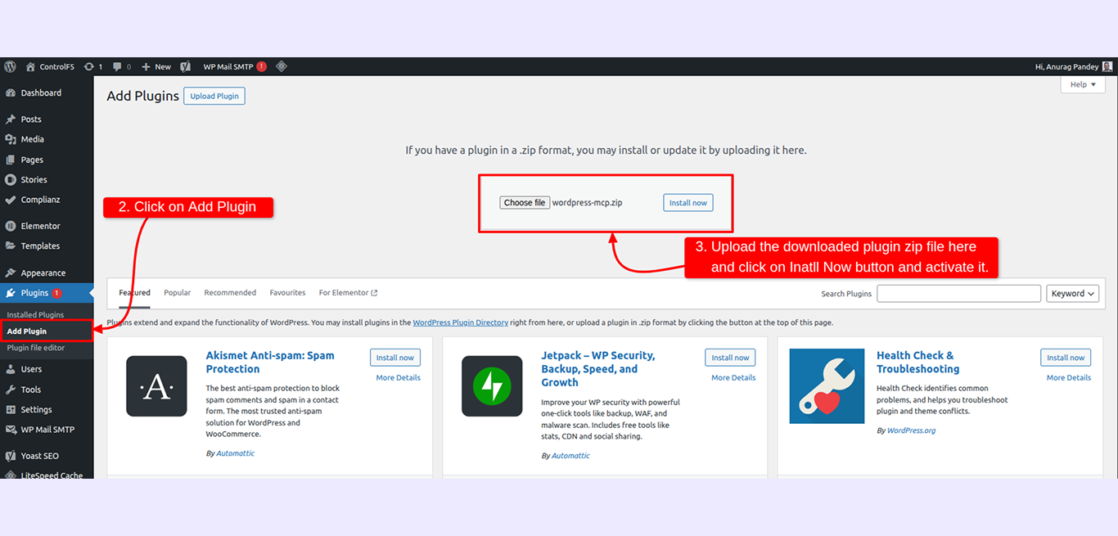Open More Details for Health Check
Screen dimensions: 1118x536
click(x=1069, y=377)
